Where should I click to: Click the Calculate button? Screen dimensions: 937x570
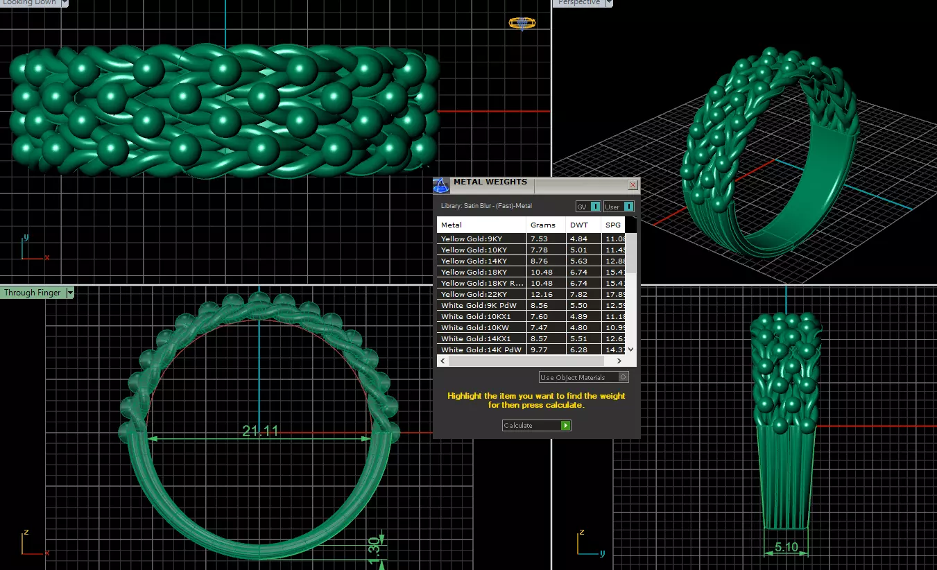pyautogui.click(x=536, y=425)
